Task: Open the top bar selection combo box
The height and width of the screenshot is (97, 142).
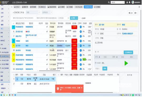Action: coord(118,2)
